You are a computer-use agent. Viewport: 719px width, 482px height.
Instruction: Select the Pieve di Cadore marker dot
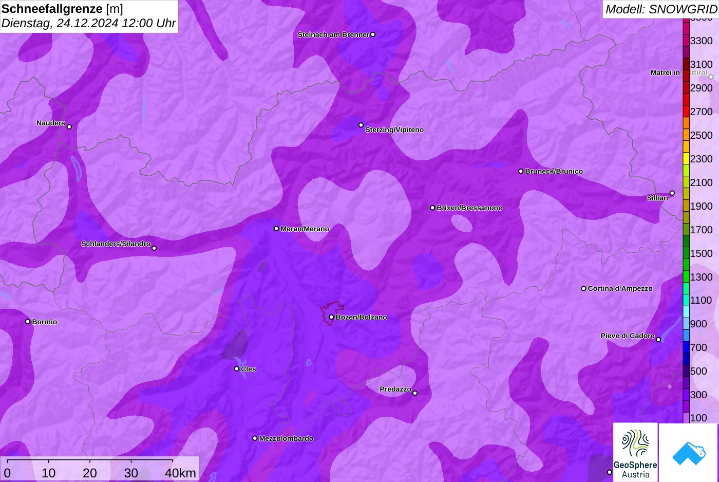point(658,340)
